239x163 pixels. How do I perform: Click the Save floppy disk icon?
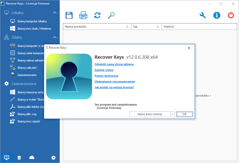pos(69,15)
